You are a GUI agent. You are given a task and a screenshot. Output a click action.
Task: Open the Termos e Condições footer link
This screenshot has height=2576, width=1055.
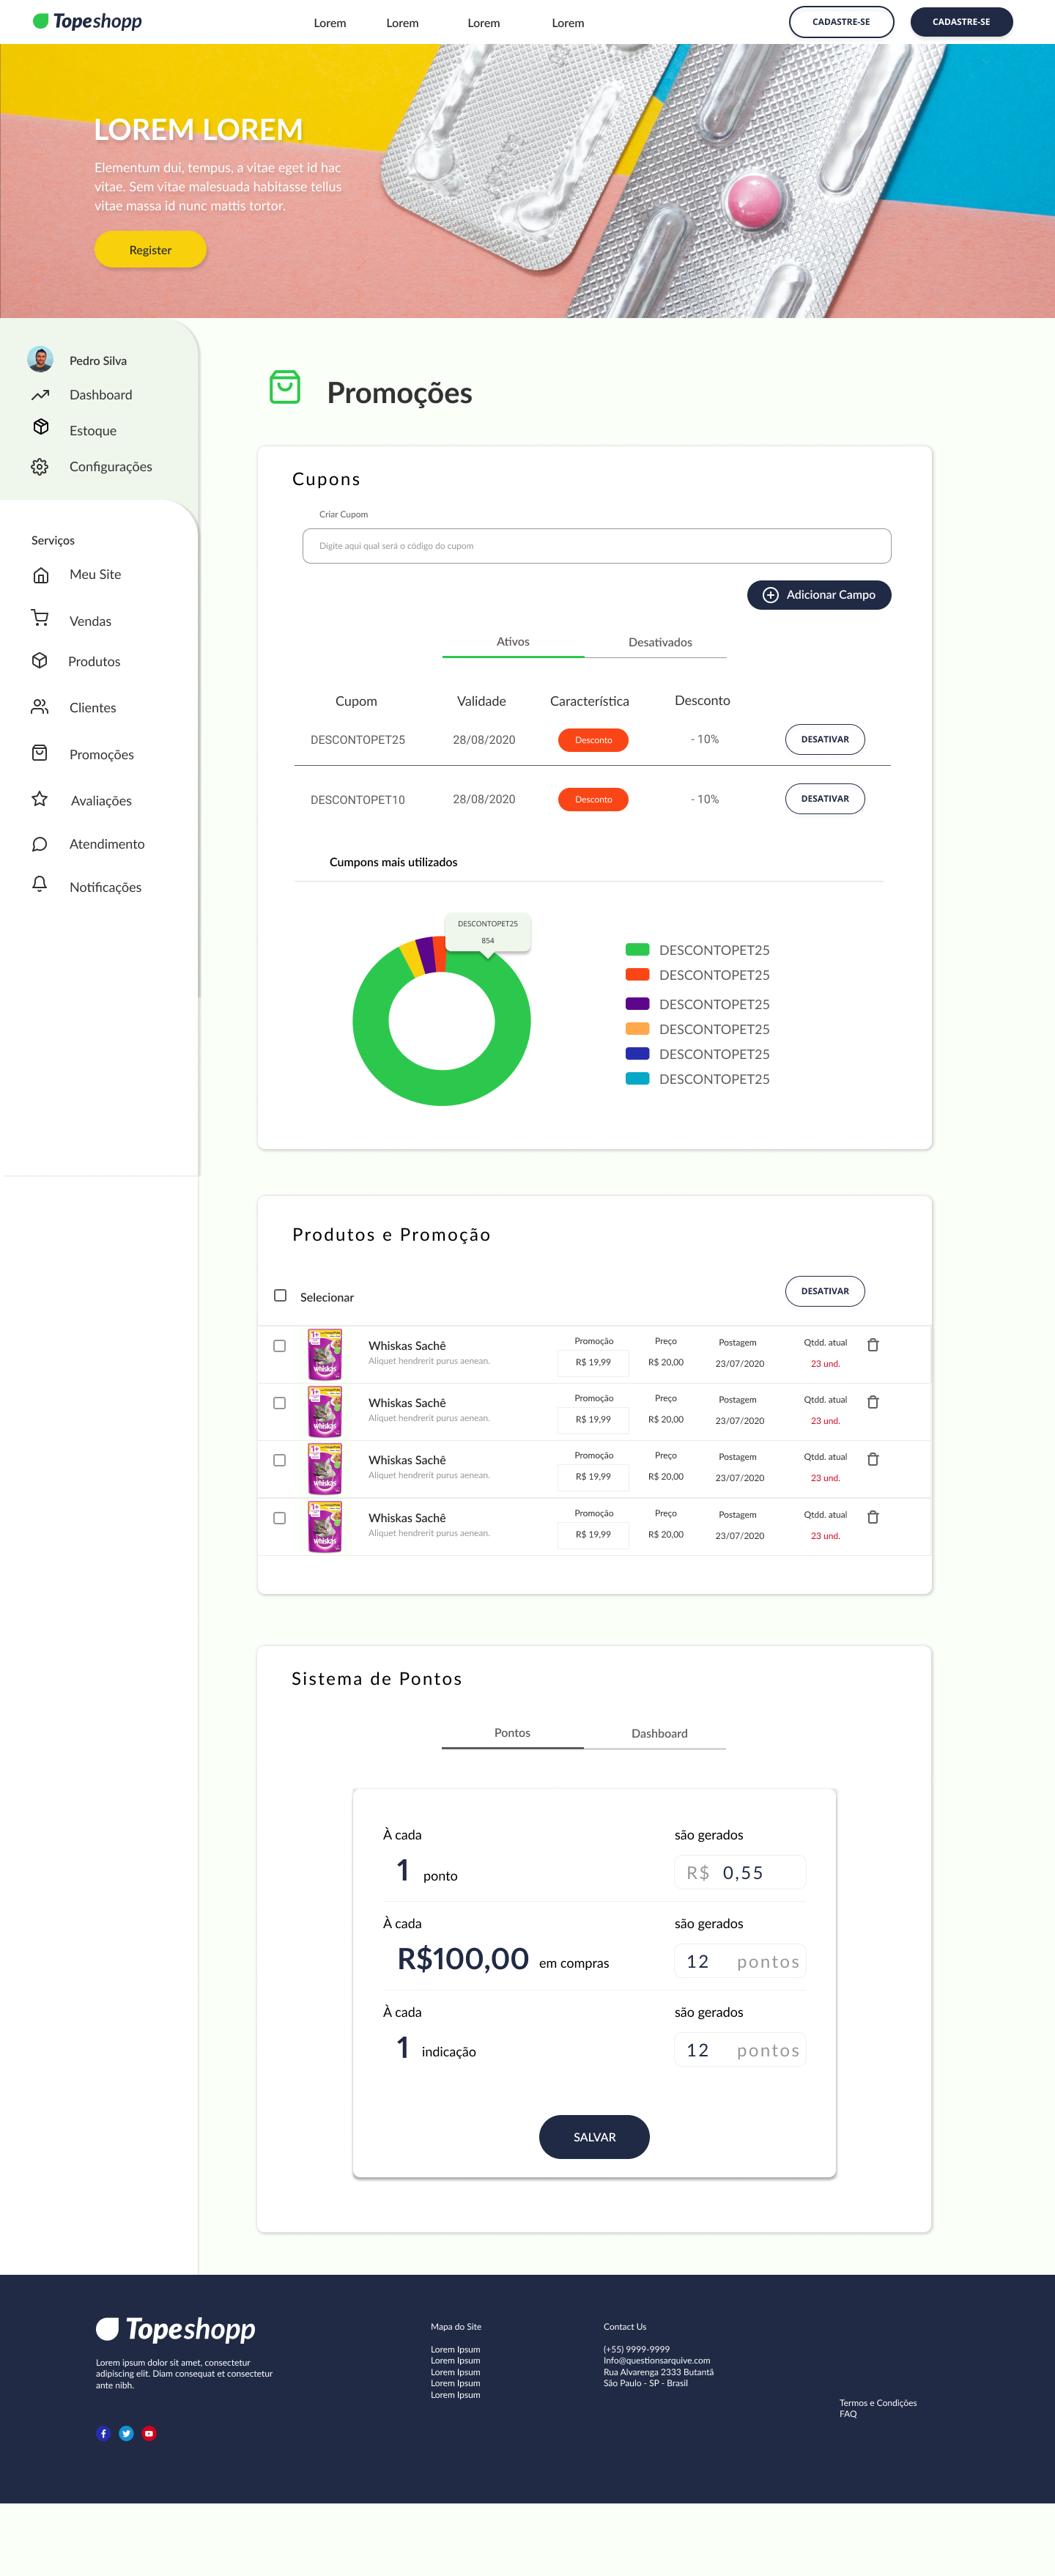coord(877,2403)
